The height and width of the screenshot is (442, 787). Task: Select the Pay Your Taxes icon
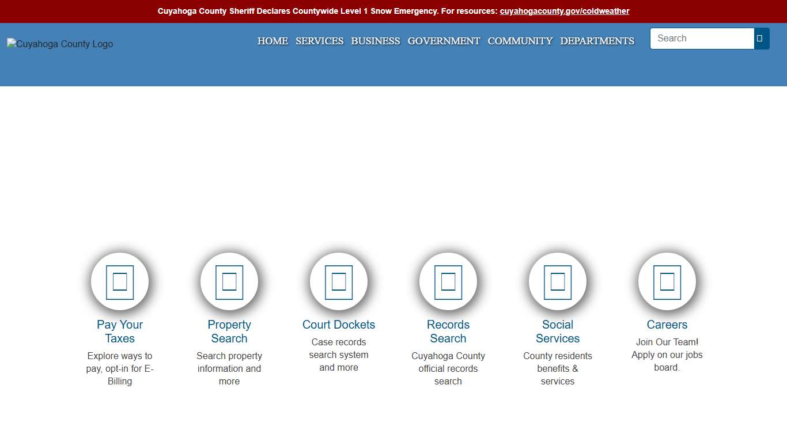coord(119,281)
